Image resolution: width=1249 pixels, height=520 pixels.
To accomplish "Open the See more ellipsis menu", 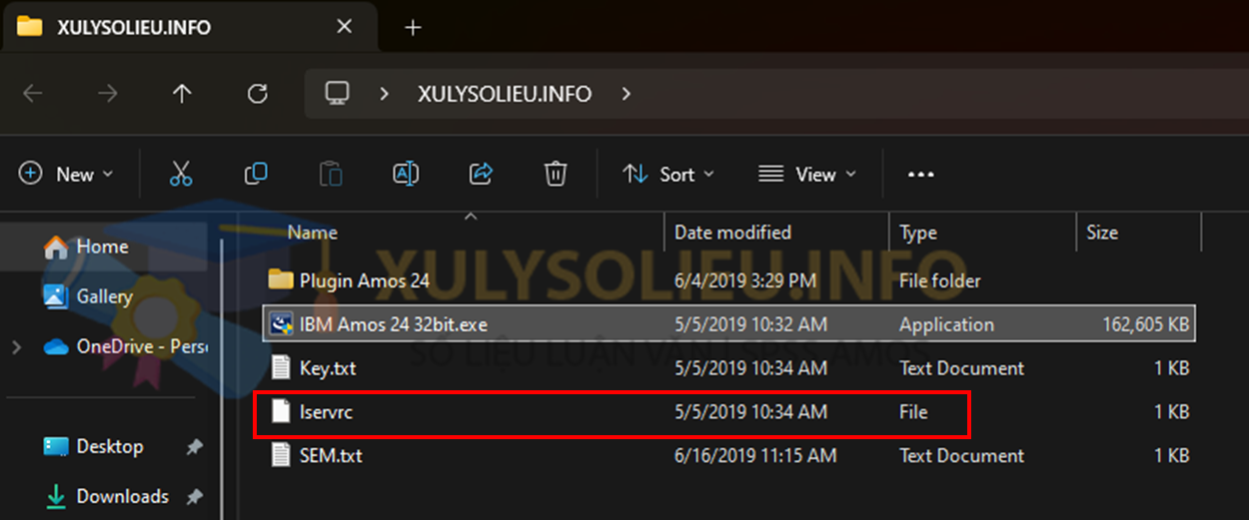I will point(920,175).
